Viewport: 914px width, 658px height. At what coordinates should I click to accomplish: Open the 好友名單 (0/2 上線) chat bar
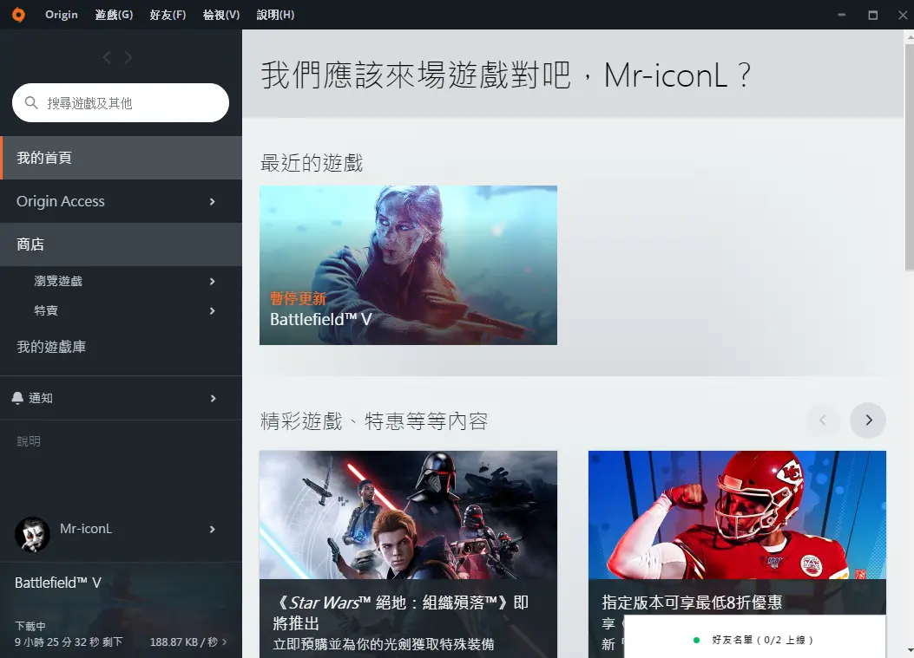pos(755,637)
